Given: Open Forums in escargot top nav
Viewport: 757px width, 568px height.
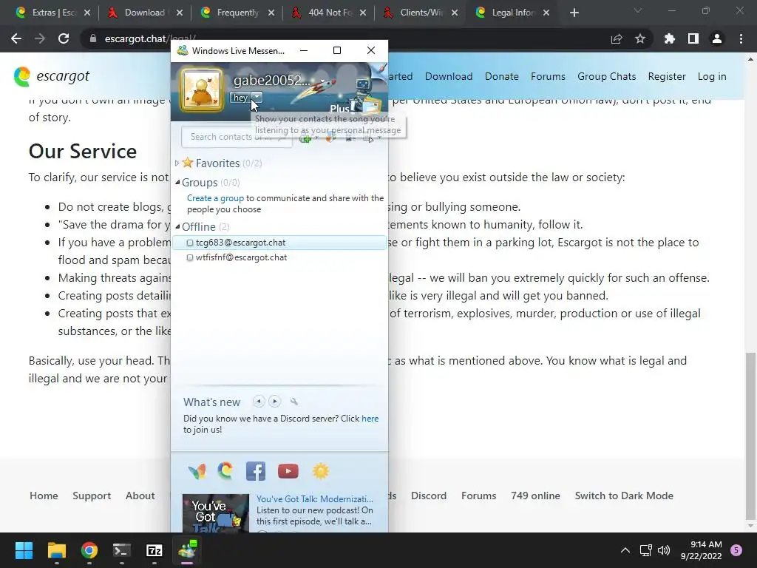Looking at the screenshot, I should [x=548, y=76].
